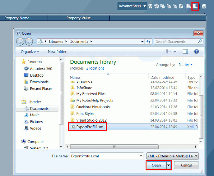Click the Cancel button
The height and width of the screenshot is (176, 214).
tap(186, 165)
